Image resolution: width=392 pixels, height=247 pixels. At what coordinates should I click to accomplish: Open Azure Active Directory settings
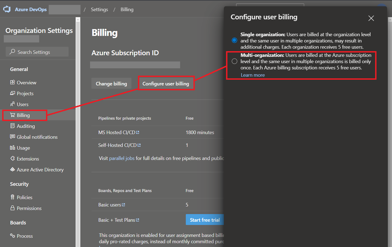point(39,169)
